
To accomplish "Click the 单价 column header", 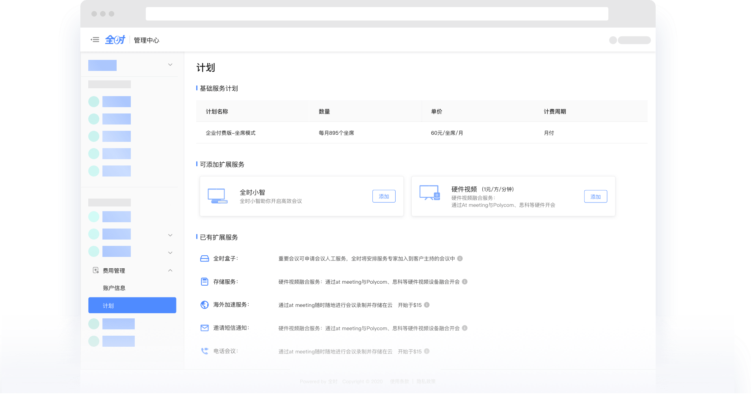I will [x=437, y=112].
